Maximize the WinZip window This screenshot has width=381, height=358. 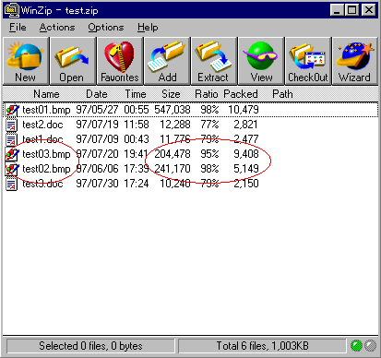(351, 10)
